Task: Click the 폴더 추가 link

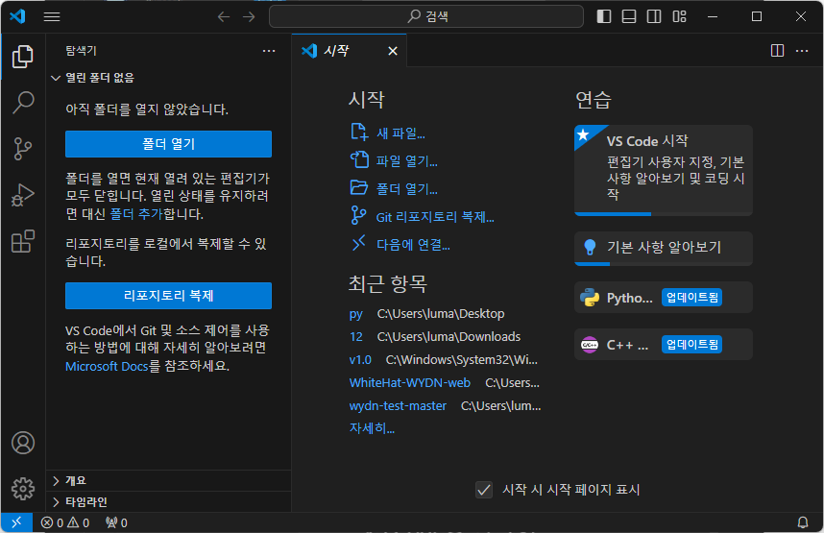Action: tap(136, 214)
